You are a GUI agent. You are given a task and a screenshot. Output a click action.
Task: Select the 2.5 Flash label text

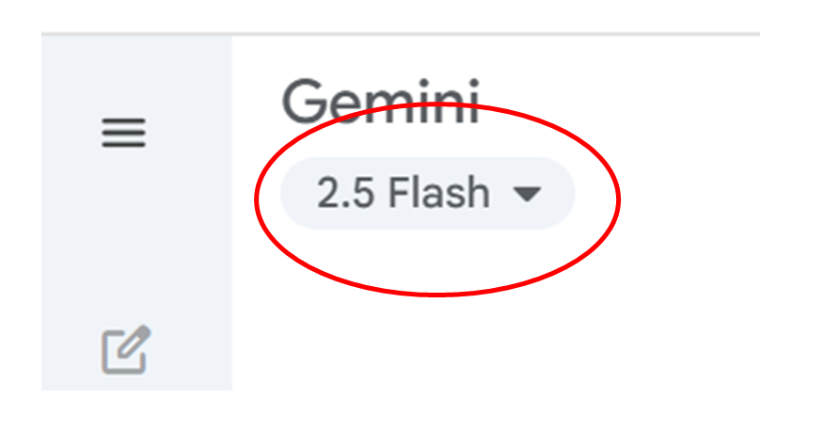point(403,192)
